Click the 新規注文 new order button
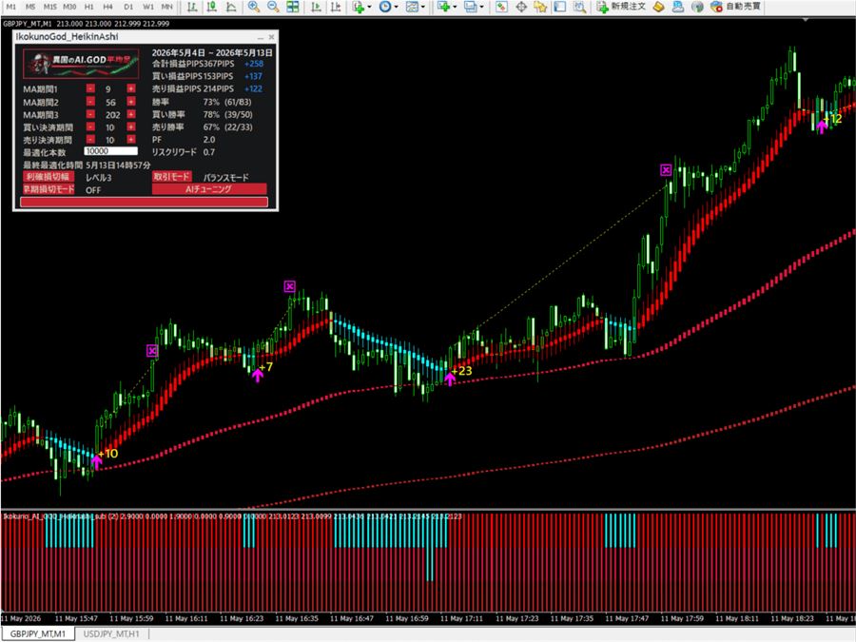This screenshot has height=642, width=856. point(621,7)
